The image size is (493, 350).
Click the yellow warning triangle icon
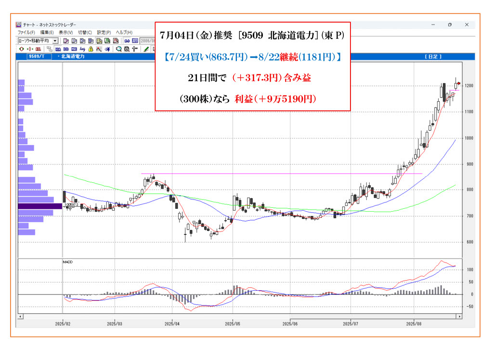[x=91, y=49]
